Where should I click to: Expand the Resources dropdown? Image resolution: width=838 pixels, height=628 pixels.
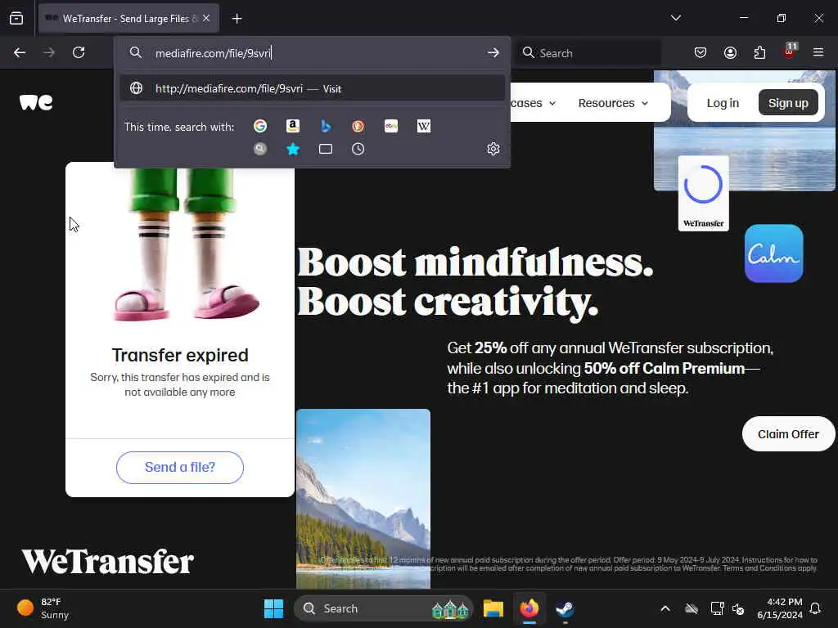click(x=613, y=103)
